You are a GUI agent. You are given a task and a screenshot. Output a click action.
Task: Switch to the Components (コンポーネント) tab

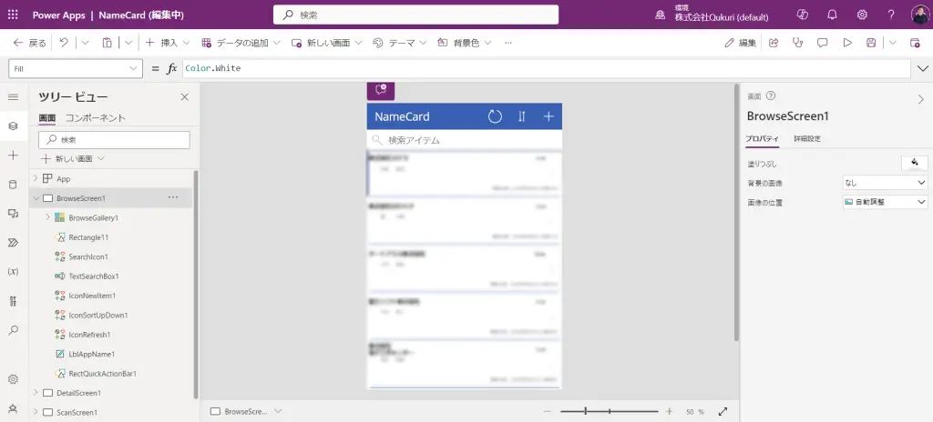(x=95, y=117)
